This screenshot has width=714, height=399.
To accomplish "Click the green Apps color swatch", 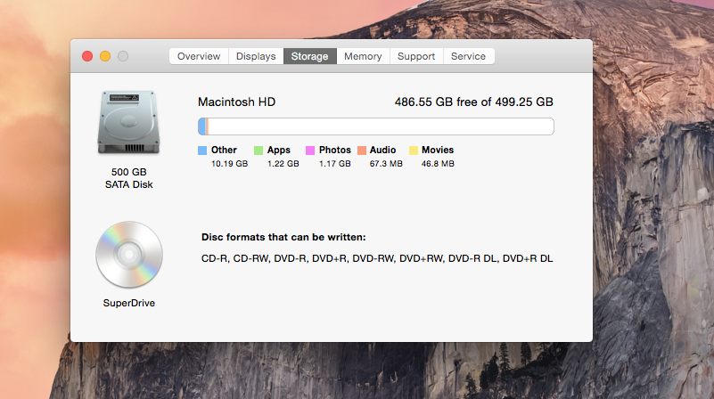I will [x=259, y=151].
